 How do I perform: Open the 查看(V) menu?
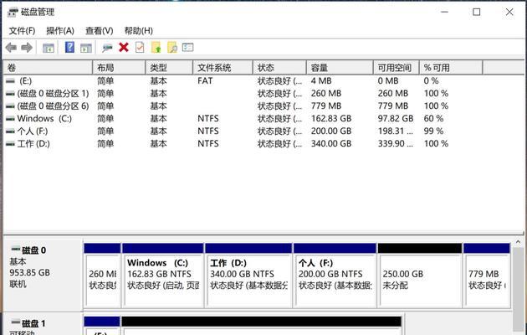100,31
